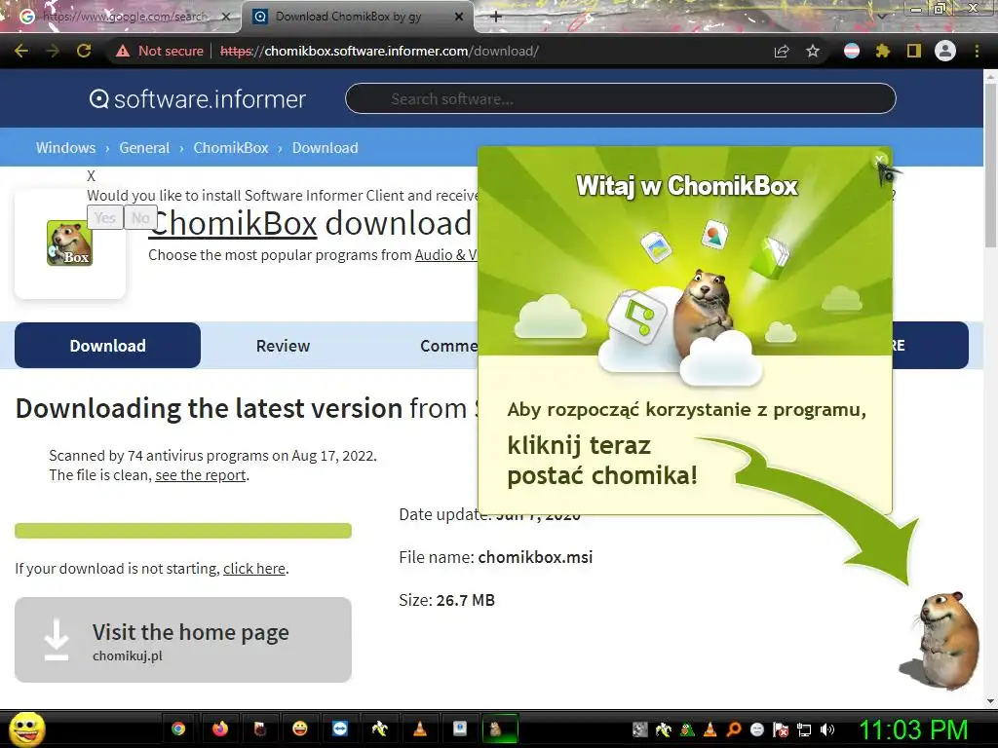The height and width of the screenshot is (748, 998).
Task: Open the ChomikBox breadcrumb link
Action: pyautogui.click(x=231, y=148)
